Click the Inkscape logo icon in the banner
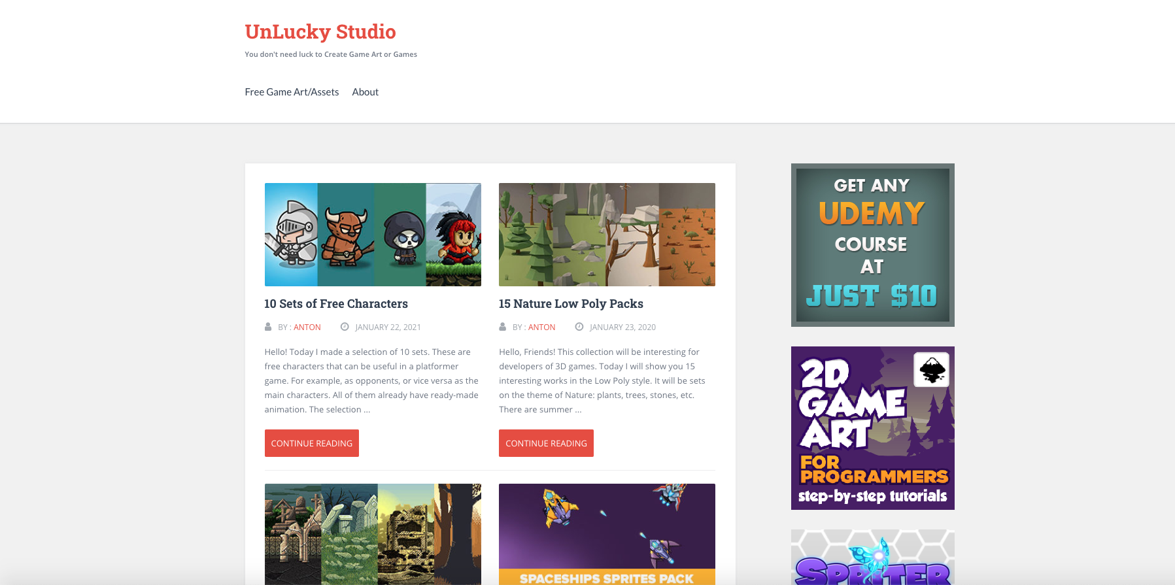 pos(931,369)
